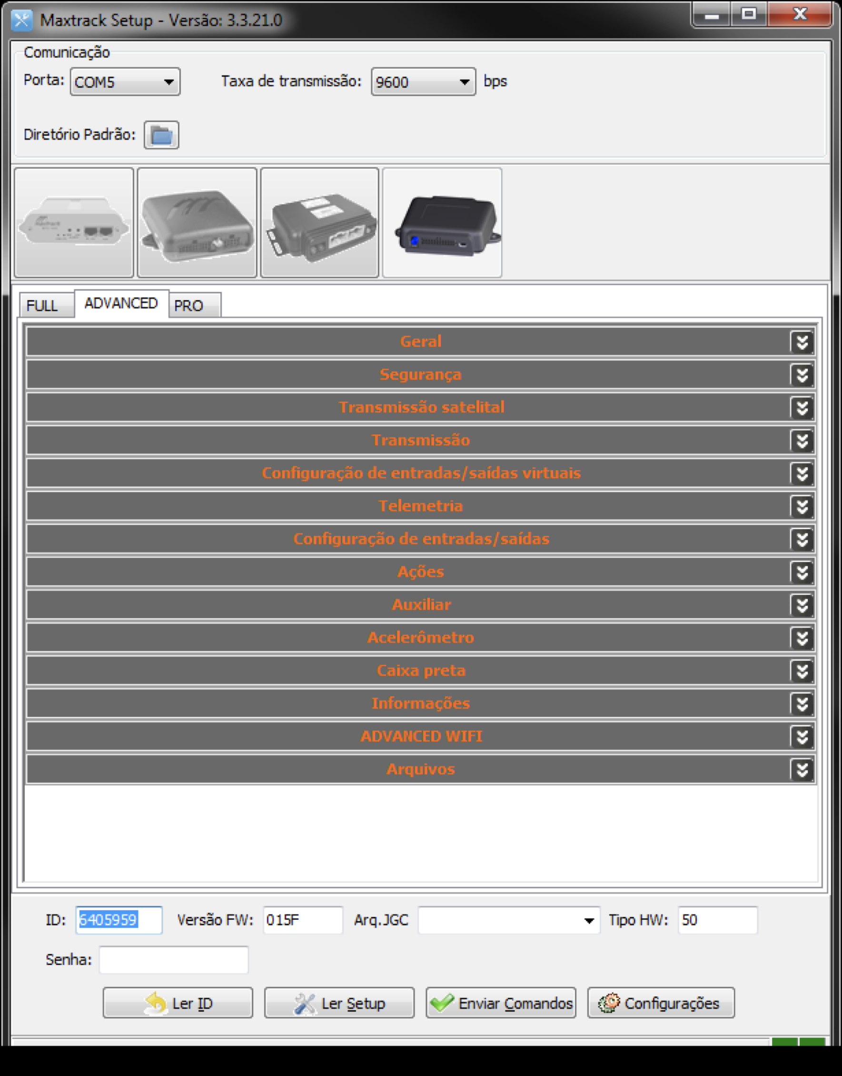Click the ADVANCED WIFI section title

pyautogui.click(x=421, y=736)
